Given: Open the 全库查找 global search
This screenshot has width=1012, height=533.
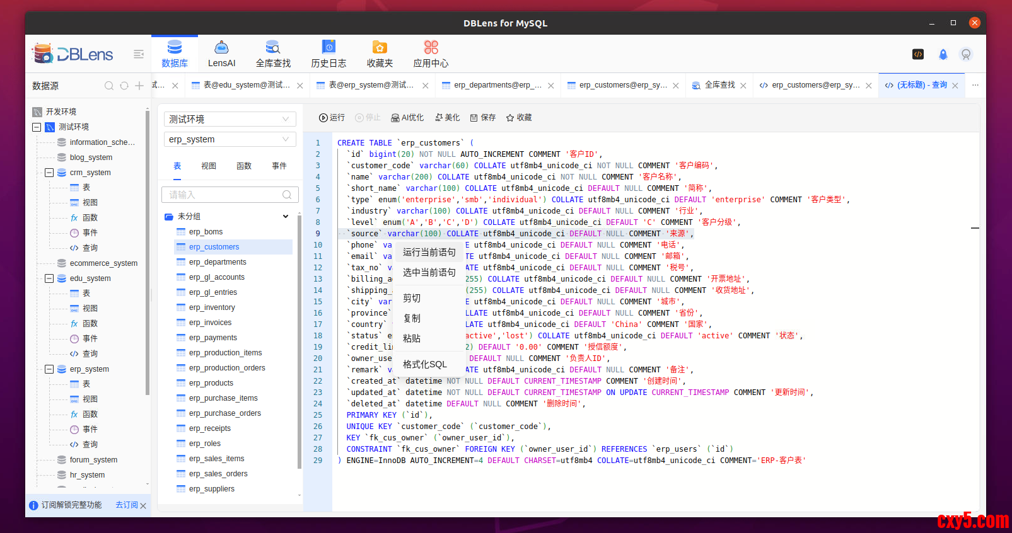Looking at the screenshot, I should pos(273,54).
